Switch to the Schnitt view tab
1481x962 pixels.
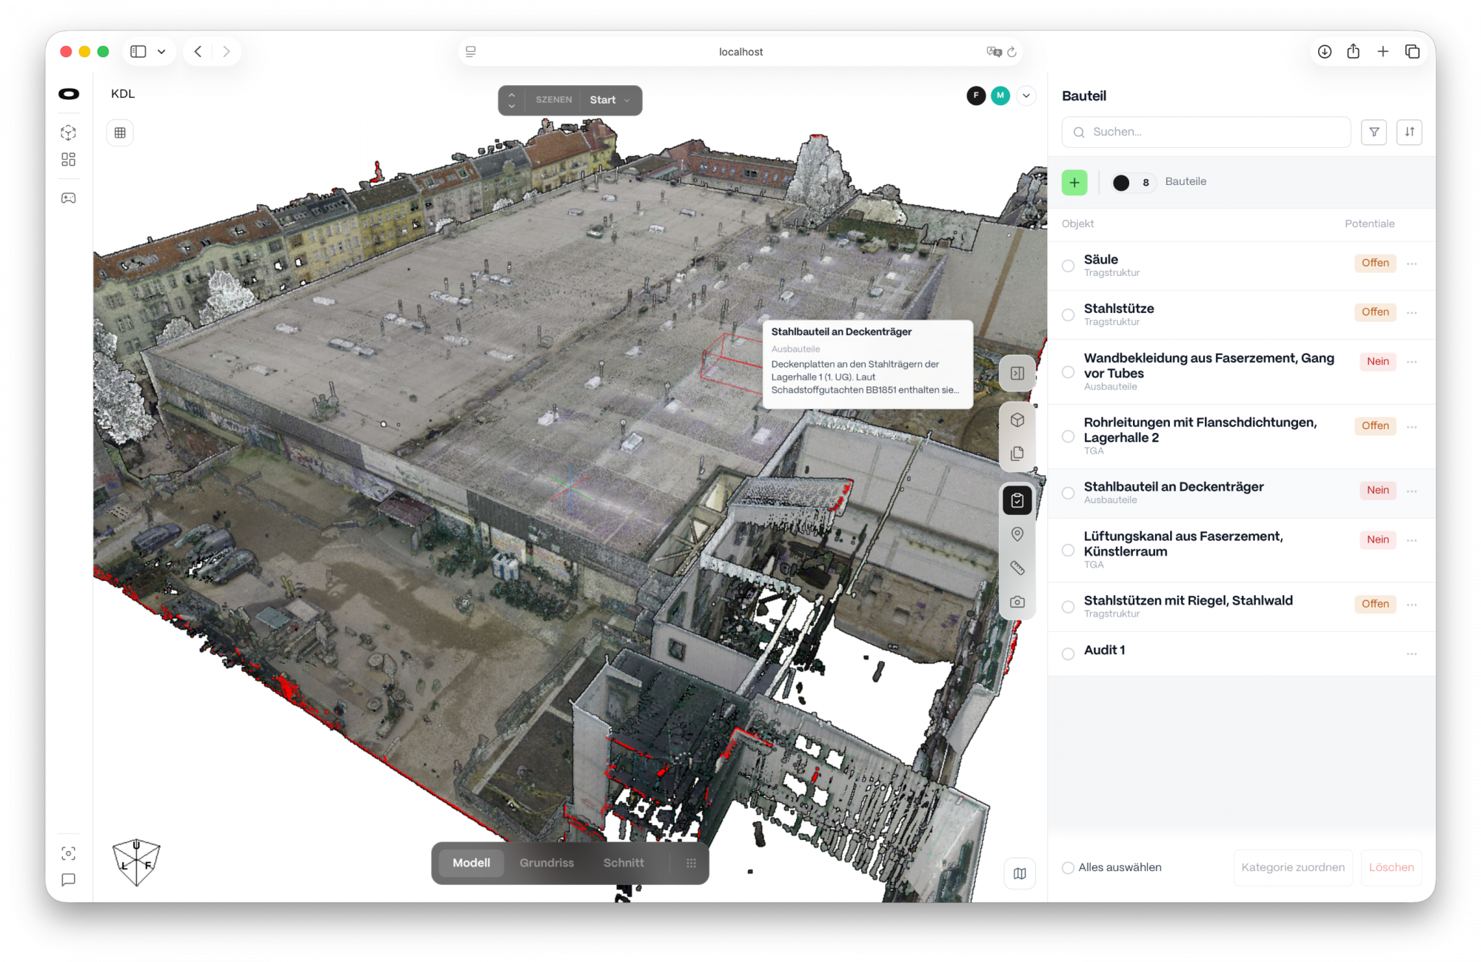tap(624, 863)
